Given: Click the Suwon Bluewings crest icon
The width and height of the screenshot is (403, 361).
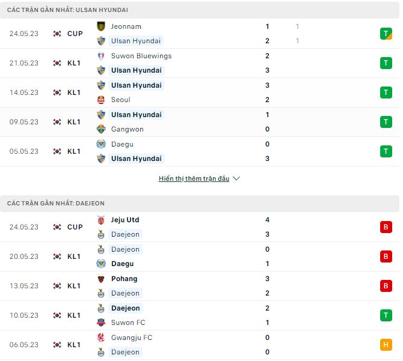Looking at the screenshot, I should 101,56.
